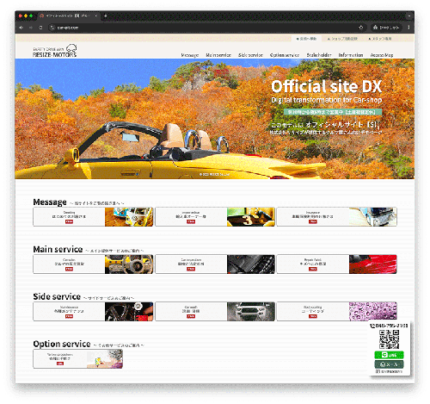The image size is (430, 404).
Task: Expand the tab search dropdown arrow
Action: click(x=409, y=16)
